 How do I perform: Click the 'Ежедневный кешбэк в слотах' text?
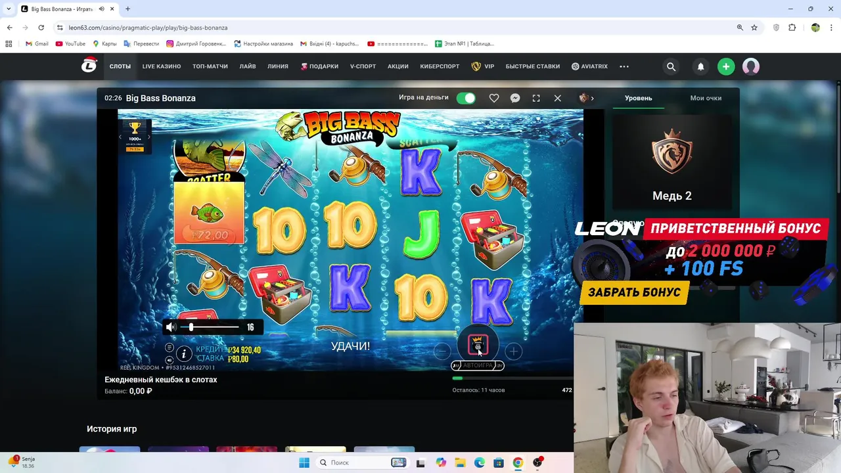[x=161, y=380]
